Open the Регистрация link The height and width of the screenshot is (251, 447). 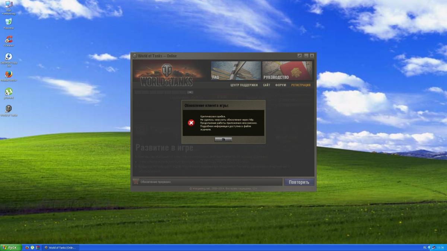pos(301,85)
